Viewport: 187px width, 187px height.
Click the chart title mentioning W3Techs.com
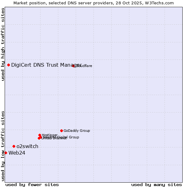coord(93,3)
